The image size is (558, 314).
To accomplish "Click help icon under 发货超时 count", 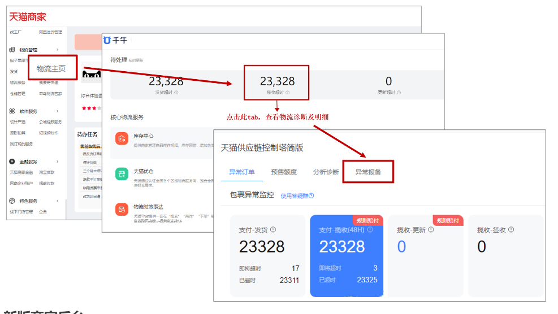I will click(x=176, y=93).
